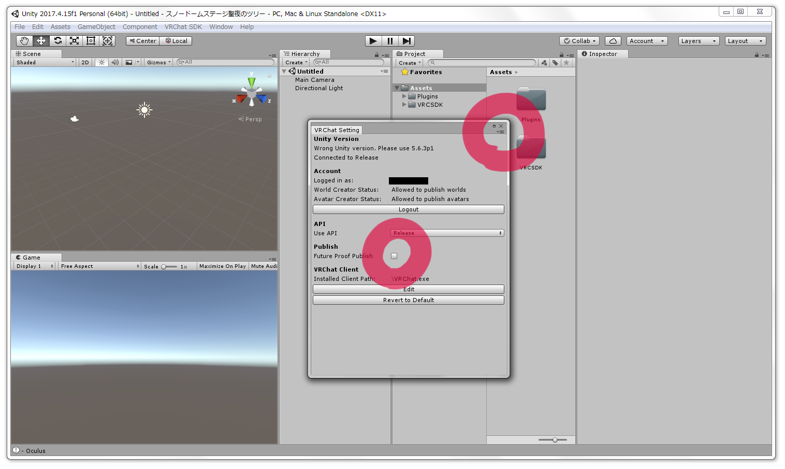The height and width of the screenshot is (469, 785).
Task: Open the Free Aspect dropdown
Action: coord(99,266)
